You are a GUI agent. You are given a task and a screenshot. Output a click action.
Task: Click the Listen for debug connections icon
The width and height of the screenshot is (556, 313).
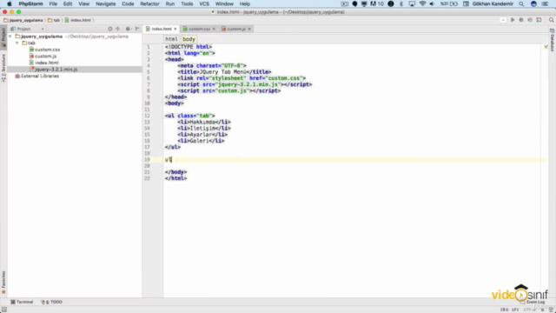(x=539, y=20)
